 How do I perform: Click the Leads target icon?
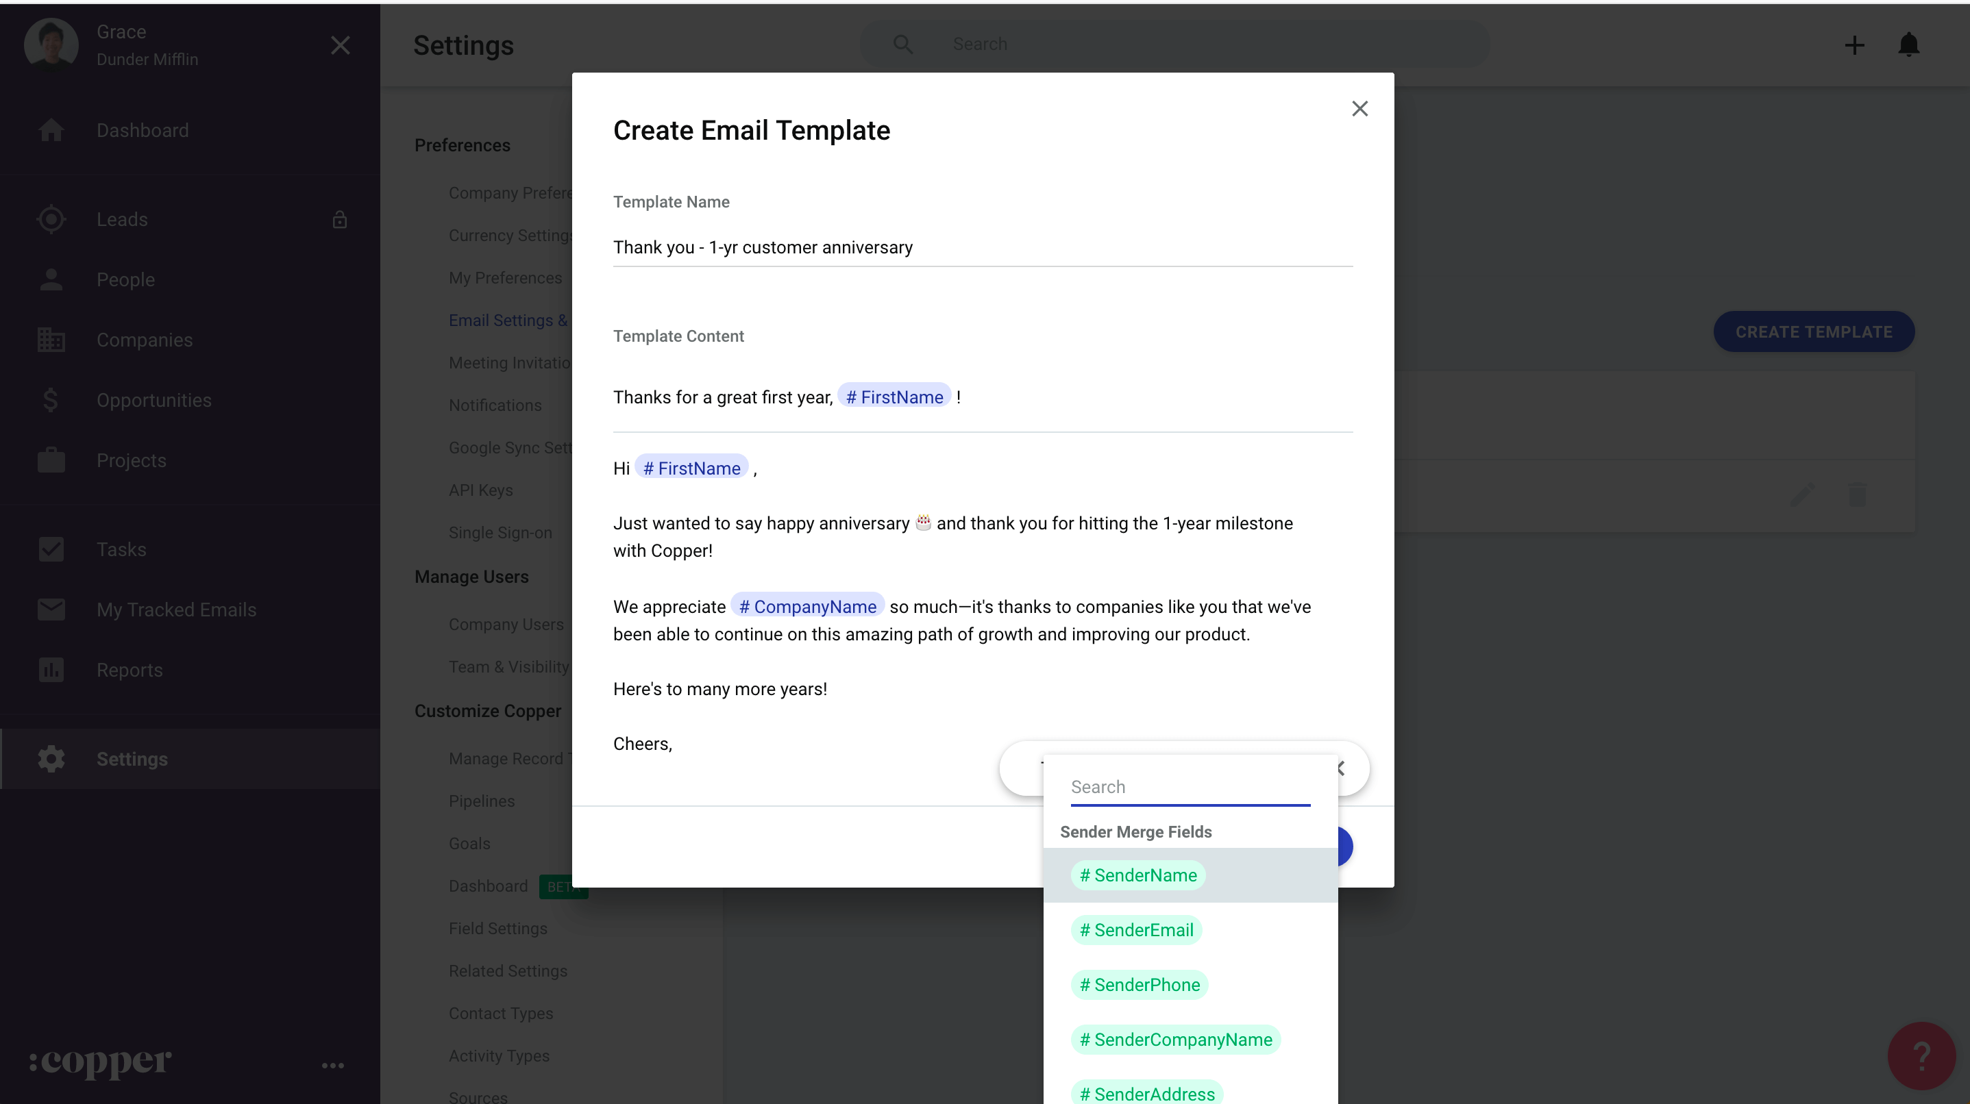[x=51, y=219]
